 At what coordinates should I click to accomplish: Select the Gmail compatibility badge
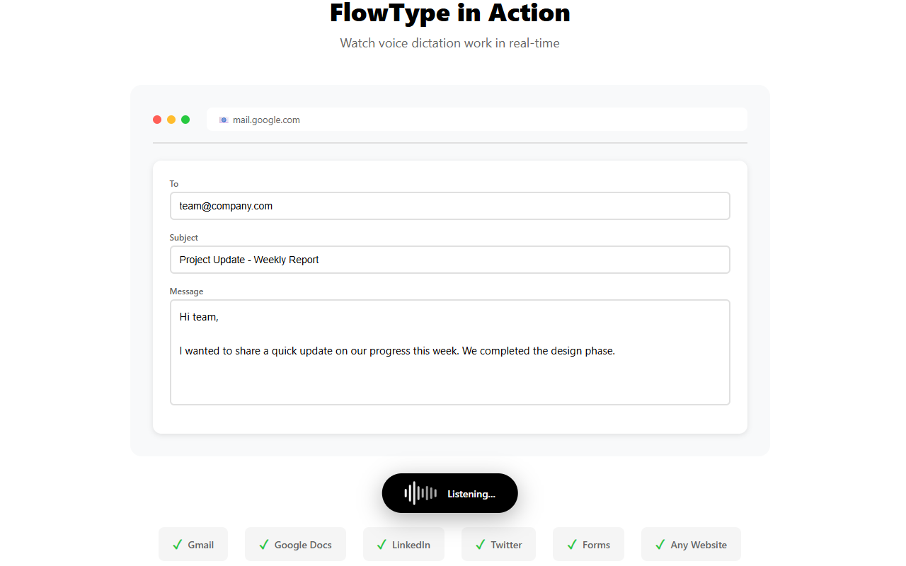click(x=193, y=544)
